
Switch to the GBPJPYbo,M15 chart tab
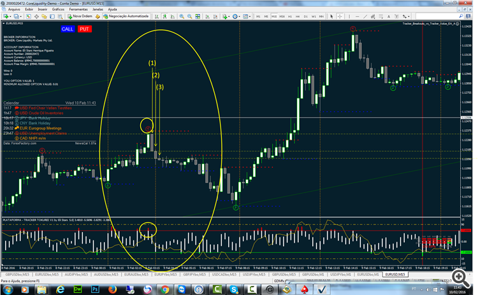click(x=194, y=274)
